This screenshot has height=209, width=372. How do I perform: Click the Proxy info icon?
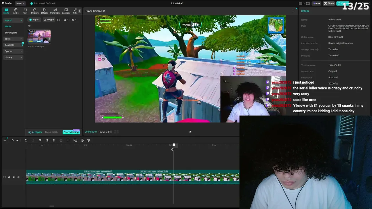coord(309,56)
